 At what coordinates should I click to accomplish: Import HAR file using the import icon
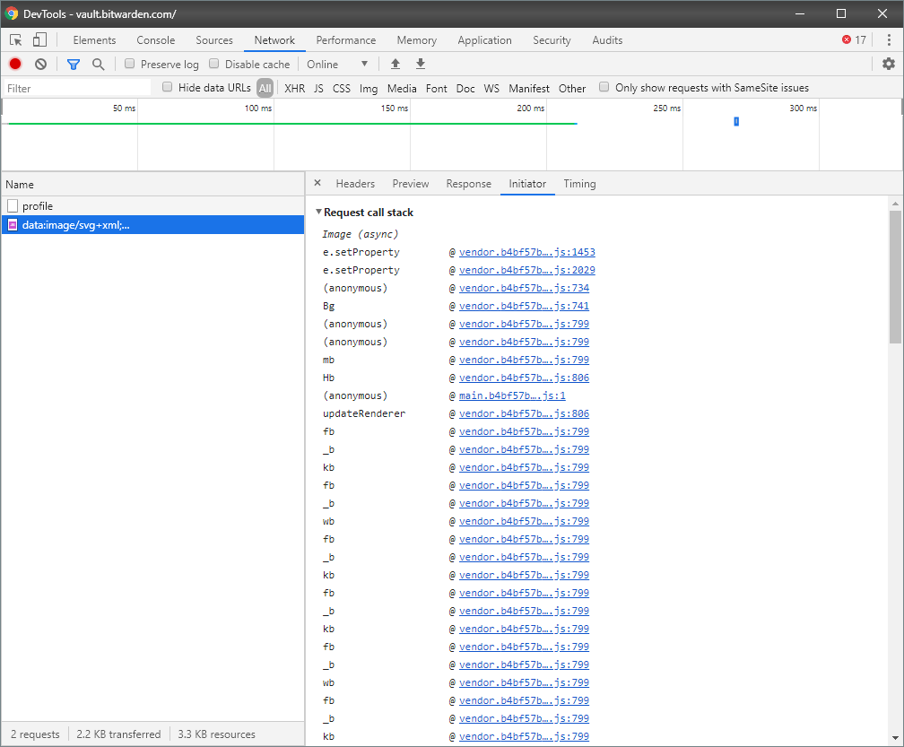pos(395,64)
